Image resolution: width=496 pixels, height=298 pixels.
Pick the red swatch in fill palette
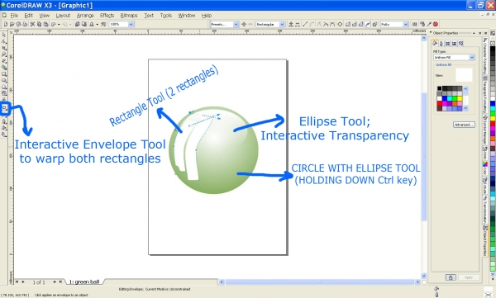pos(440,104)
